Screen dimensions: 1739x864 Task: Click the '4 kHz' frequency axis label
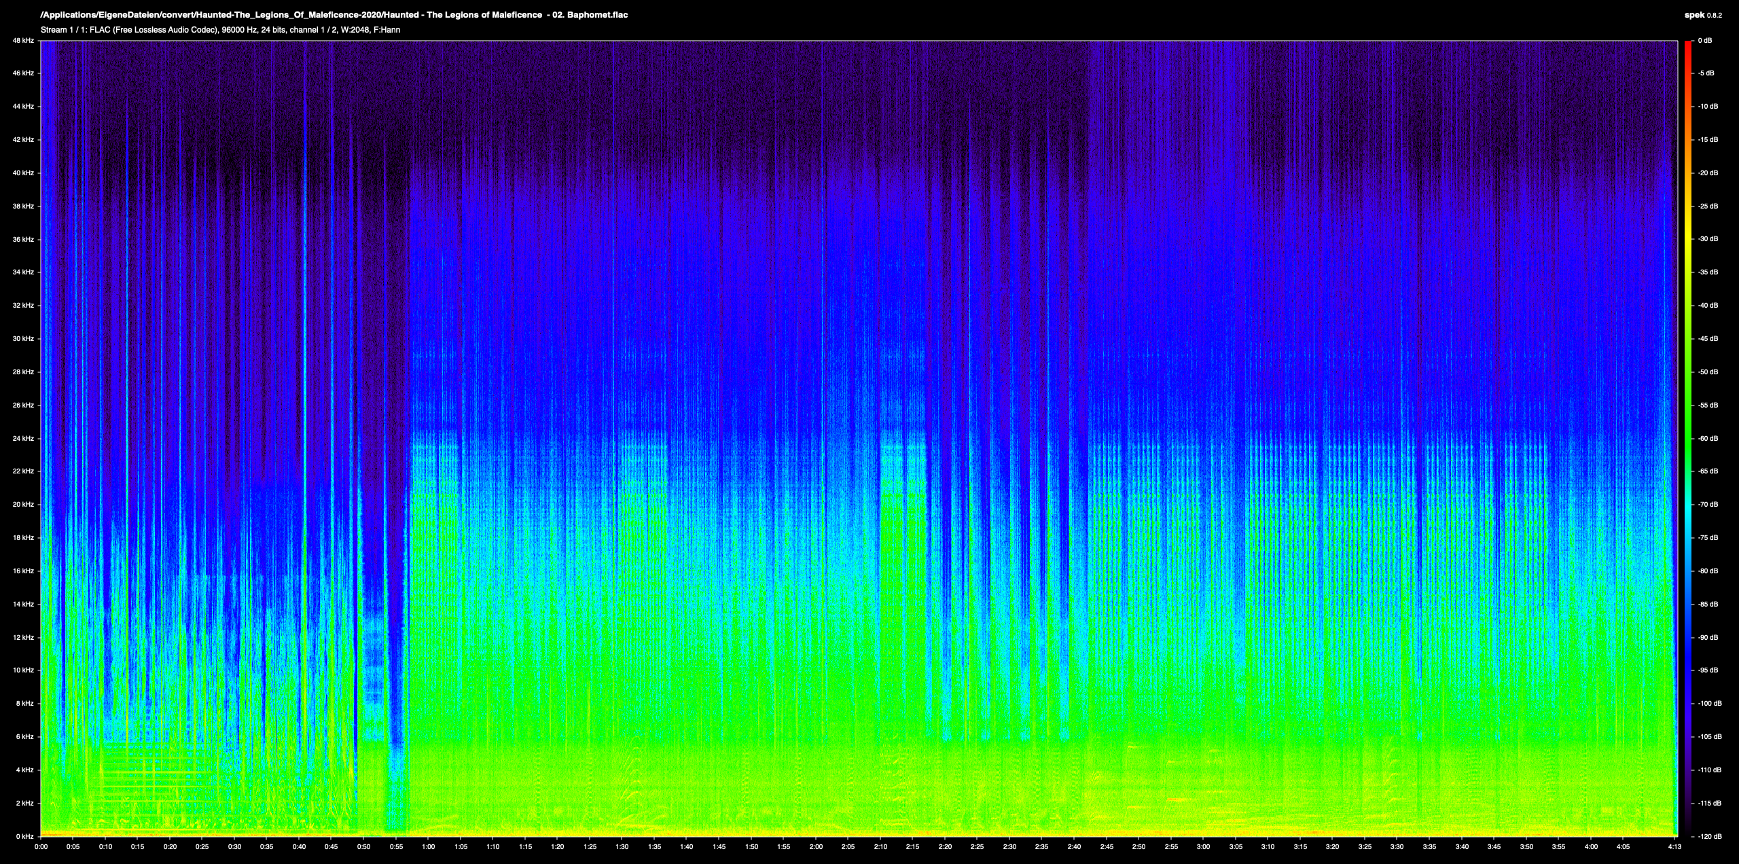(24, 770)
